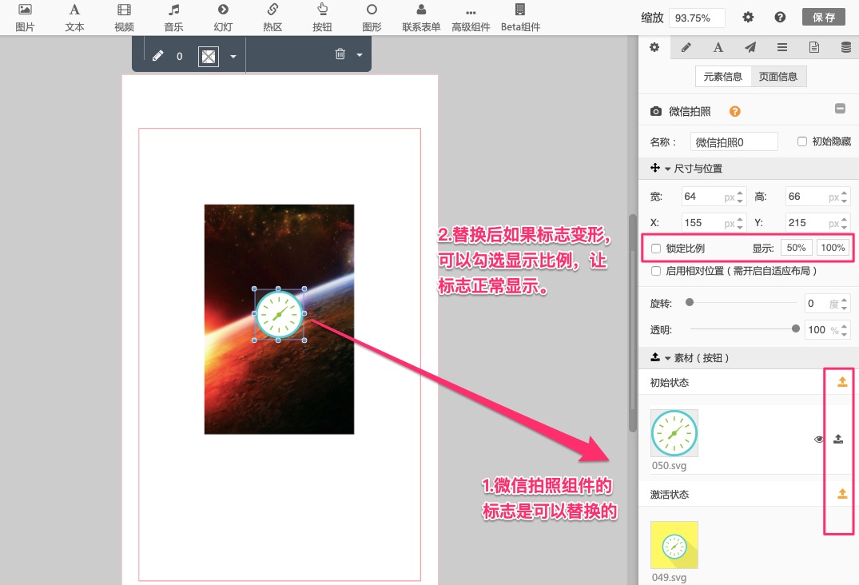859x585 pixels.
Task: Click the trash delete icon in floating toolbar
Action: tap(340, 54)
